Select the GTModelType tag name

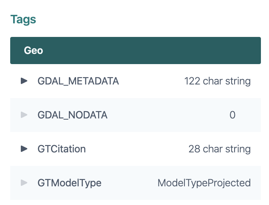(x=69, y=183)
